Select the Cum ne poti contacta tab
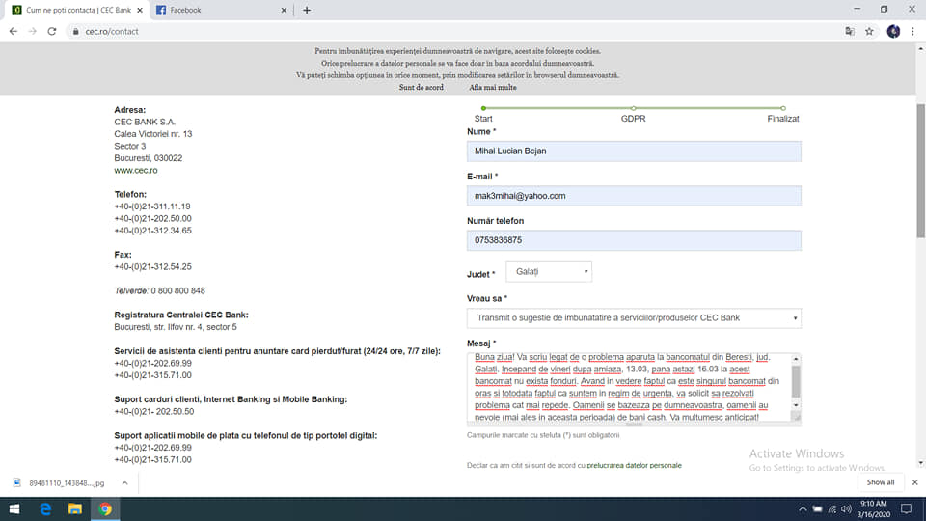The width and height of the screenshot is (926, 521). 77,10
